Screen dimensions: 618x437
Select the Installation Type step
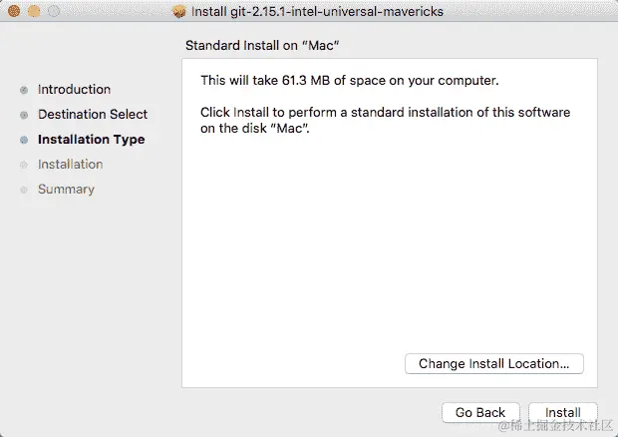pyautogui.click(x=91, y=140)
